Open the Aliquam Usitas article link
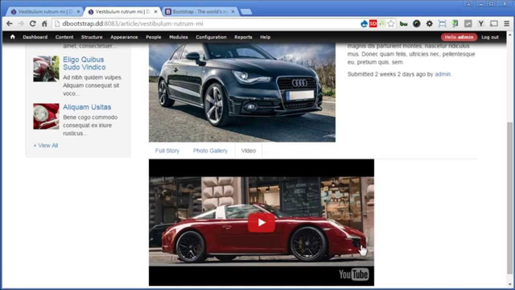The height and width of the screenshot is (290, 515). coord(87,107)
